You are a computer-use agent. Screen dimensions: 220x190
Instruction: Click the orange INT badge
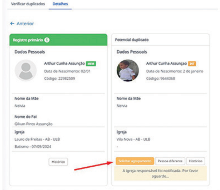point(192,64)
